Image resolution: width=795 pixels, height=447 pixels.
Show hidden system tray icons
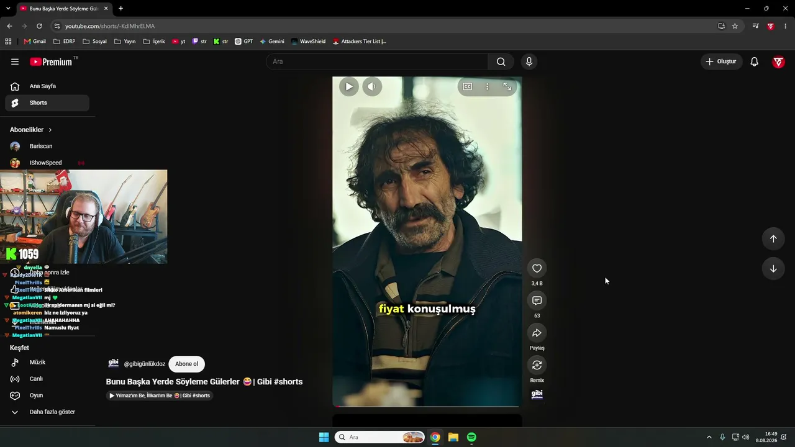[709, 437]
